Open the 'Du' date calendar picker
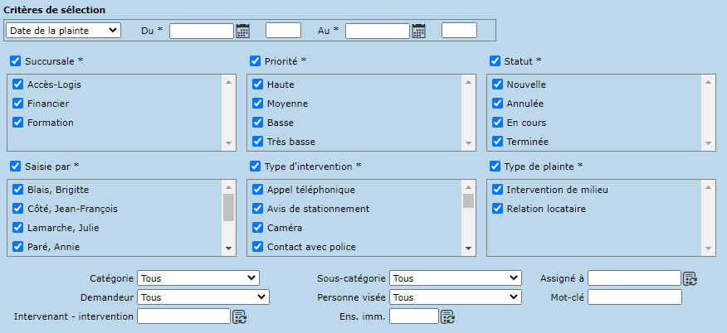The width and height of the screenshot is (727, 333). 242,31
